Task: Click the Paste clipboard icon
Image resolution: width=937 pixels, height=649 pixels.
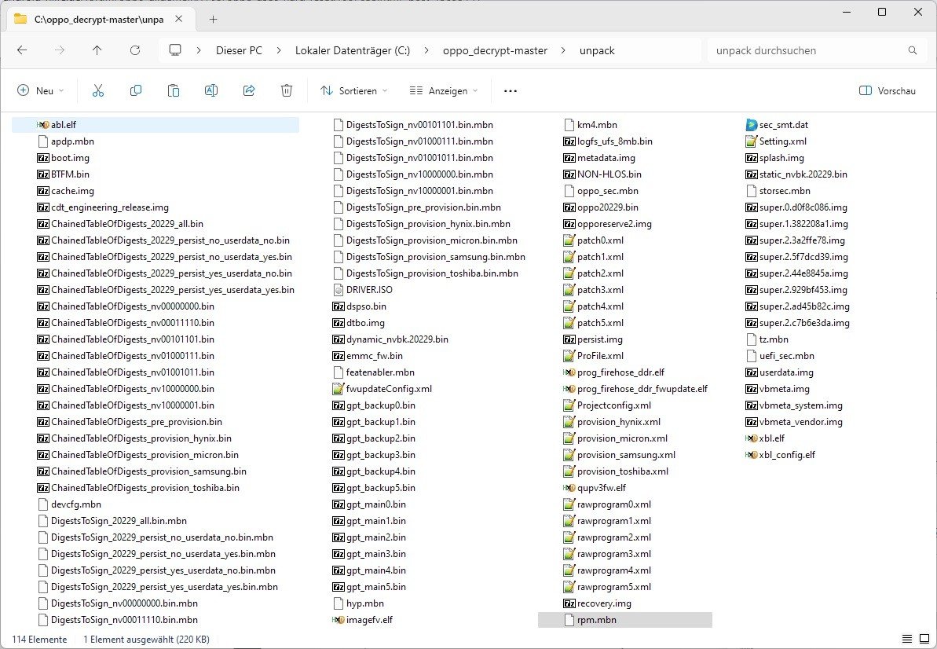Action: pos(174,91)
